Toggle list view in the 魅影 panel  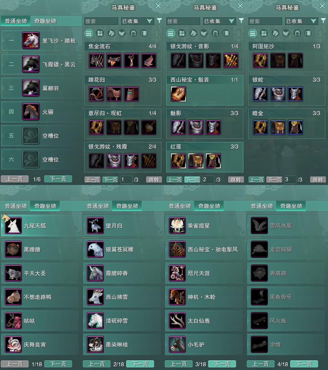(x=171, y=33)
